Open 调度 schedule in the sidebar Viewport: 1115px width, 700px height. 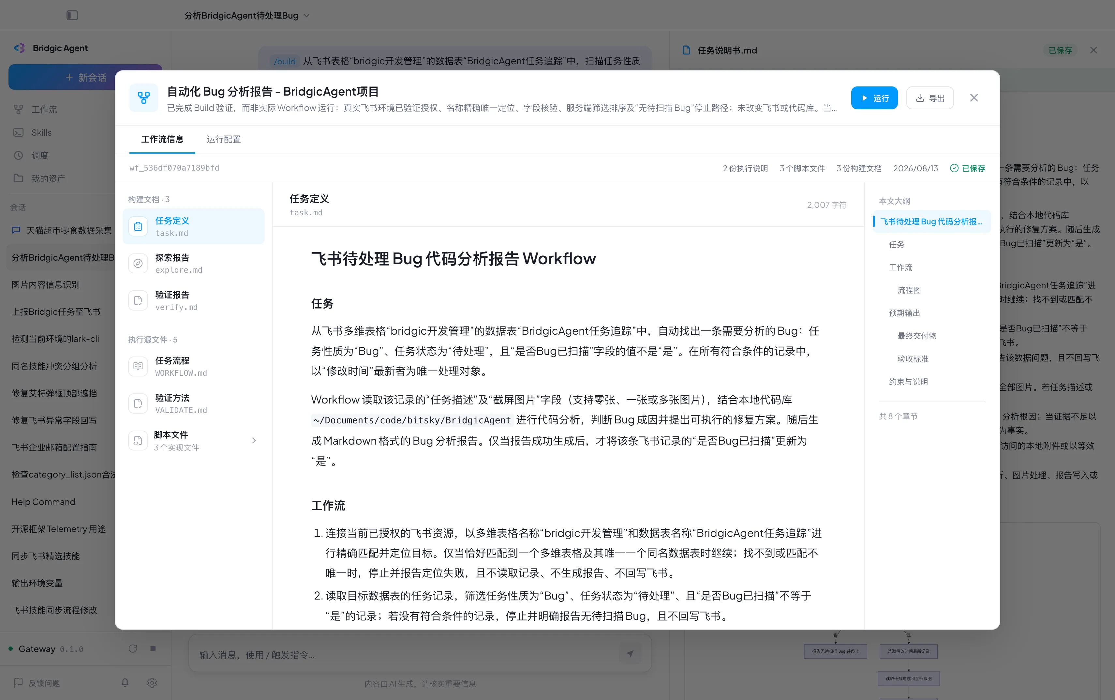click(40, 156)
